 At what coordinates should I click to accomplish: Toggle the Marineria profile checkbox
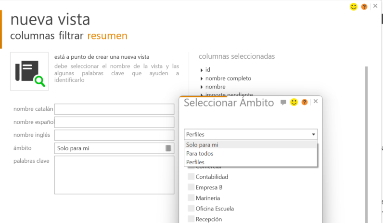(191, 198)
